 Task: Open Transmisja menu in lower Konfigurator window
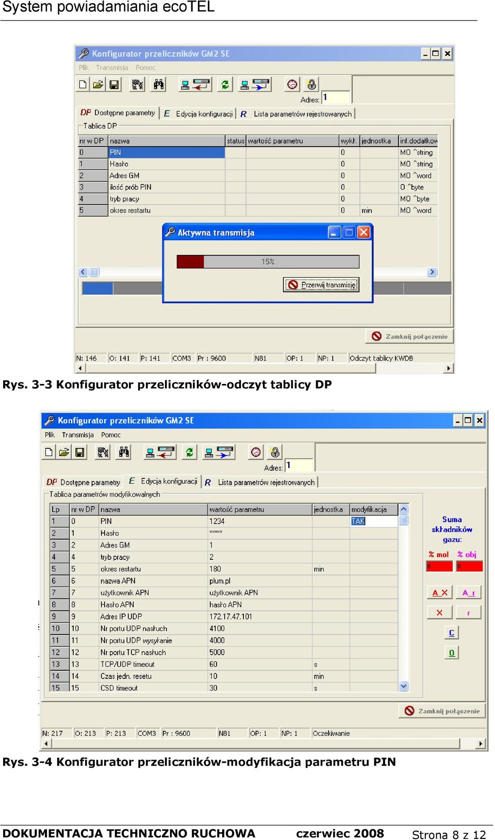pyautogui.click(x=78, y=434)
